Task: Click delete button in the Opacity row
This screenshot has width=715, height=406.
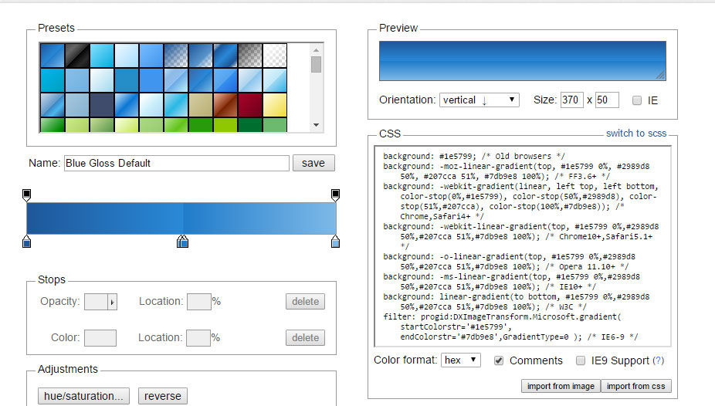Action: [305, 302]
